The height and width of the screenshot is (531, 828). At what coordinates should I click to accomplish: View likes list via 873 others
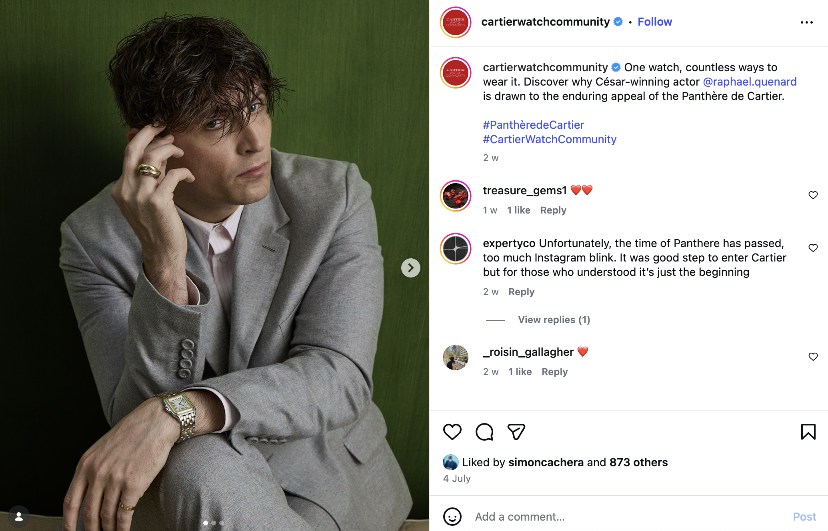click(638, 462)
